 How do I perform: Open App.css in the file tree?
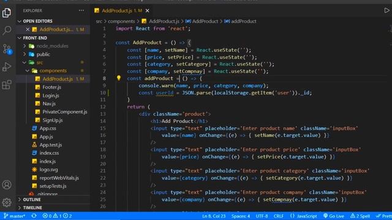coord(48,128)
